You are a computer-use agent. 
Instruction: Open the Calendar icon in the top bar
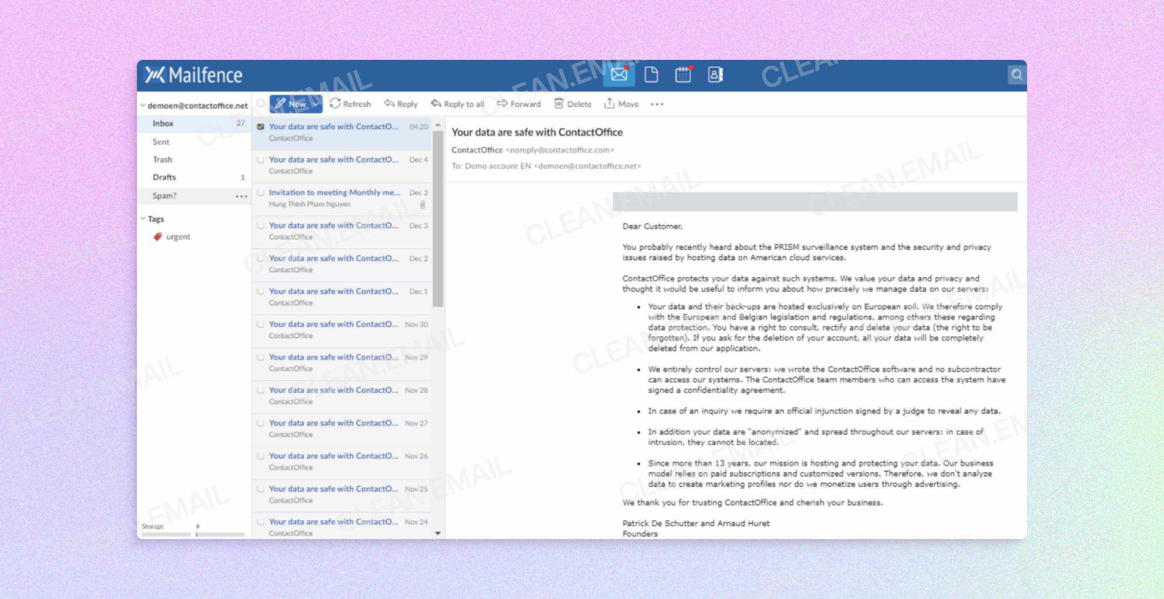pyautogui.click(x=683, y=75)
